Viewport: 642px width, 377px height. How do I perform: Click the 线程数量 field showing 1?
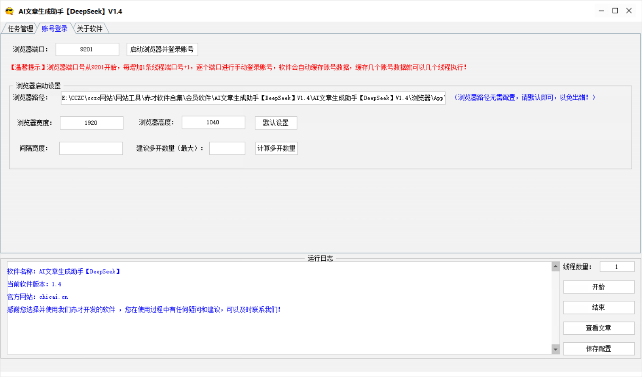click(x=617, y=267)
